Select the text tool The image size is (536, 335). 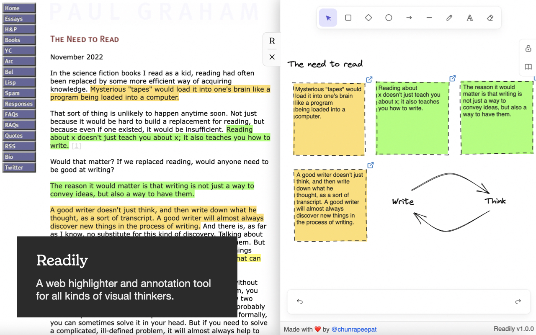pyautogui.click(x=470, y=18)
